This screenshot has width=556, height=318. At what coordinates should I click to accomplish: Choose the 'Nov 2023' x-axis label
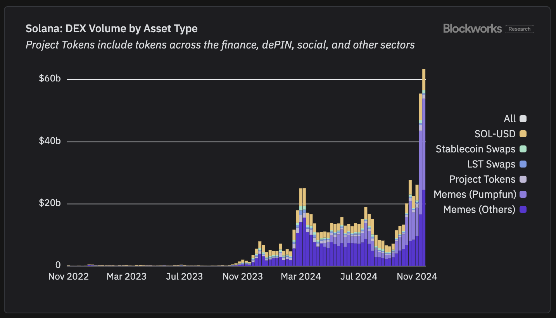click(242, 277)
